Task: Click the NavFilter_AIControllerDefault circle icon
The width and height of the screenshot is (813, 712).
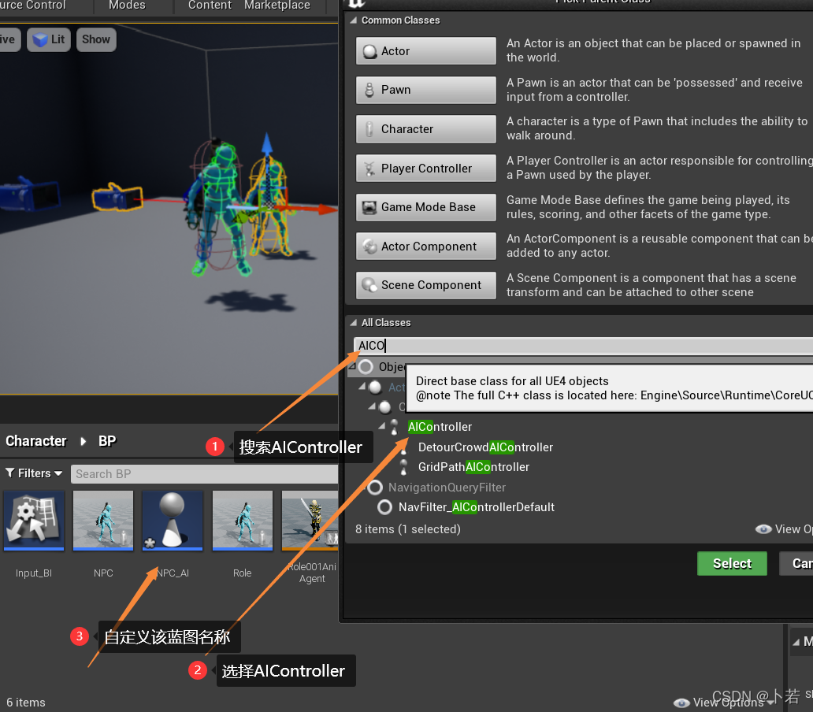Action: tap(384, 507)
